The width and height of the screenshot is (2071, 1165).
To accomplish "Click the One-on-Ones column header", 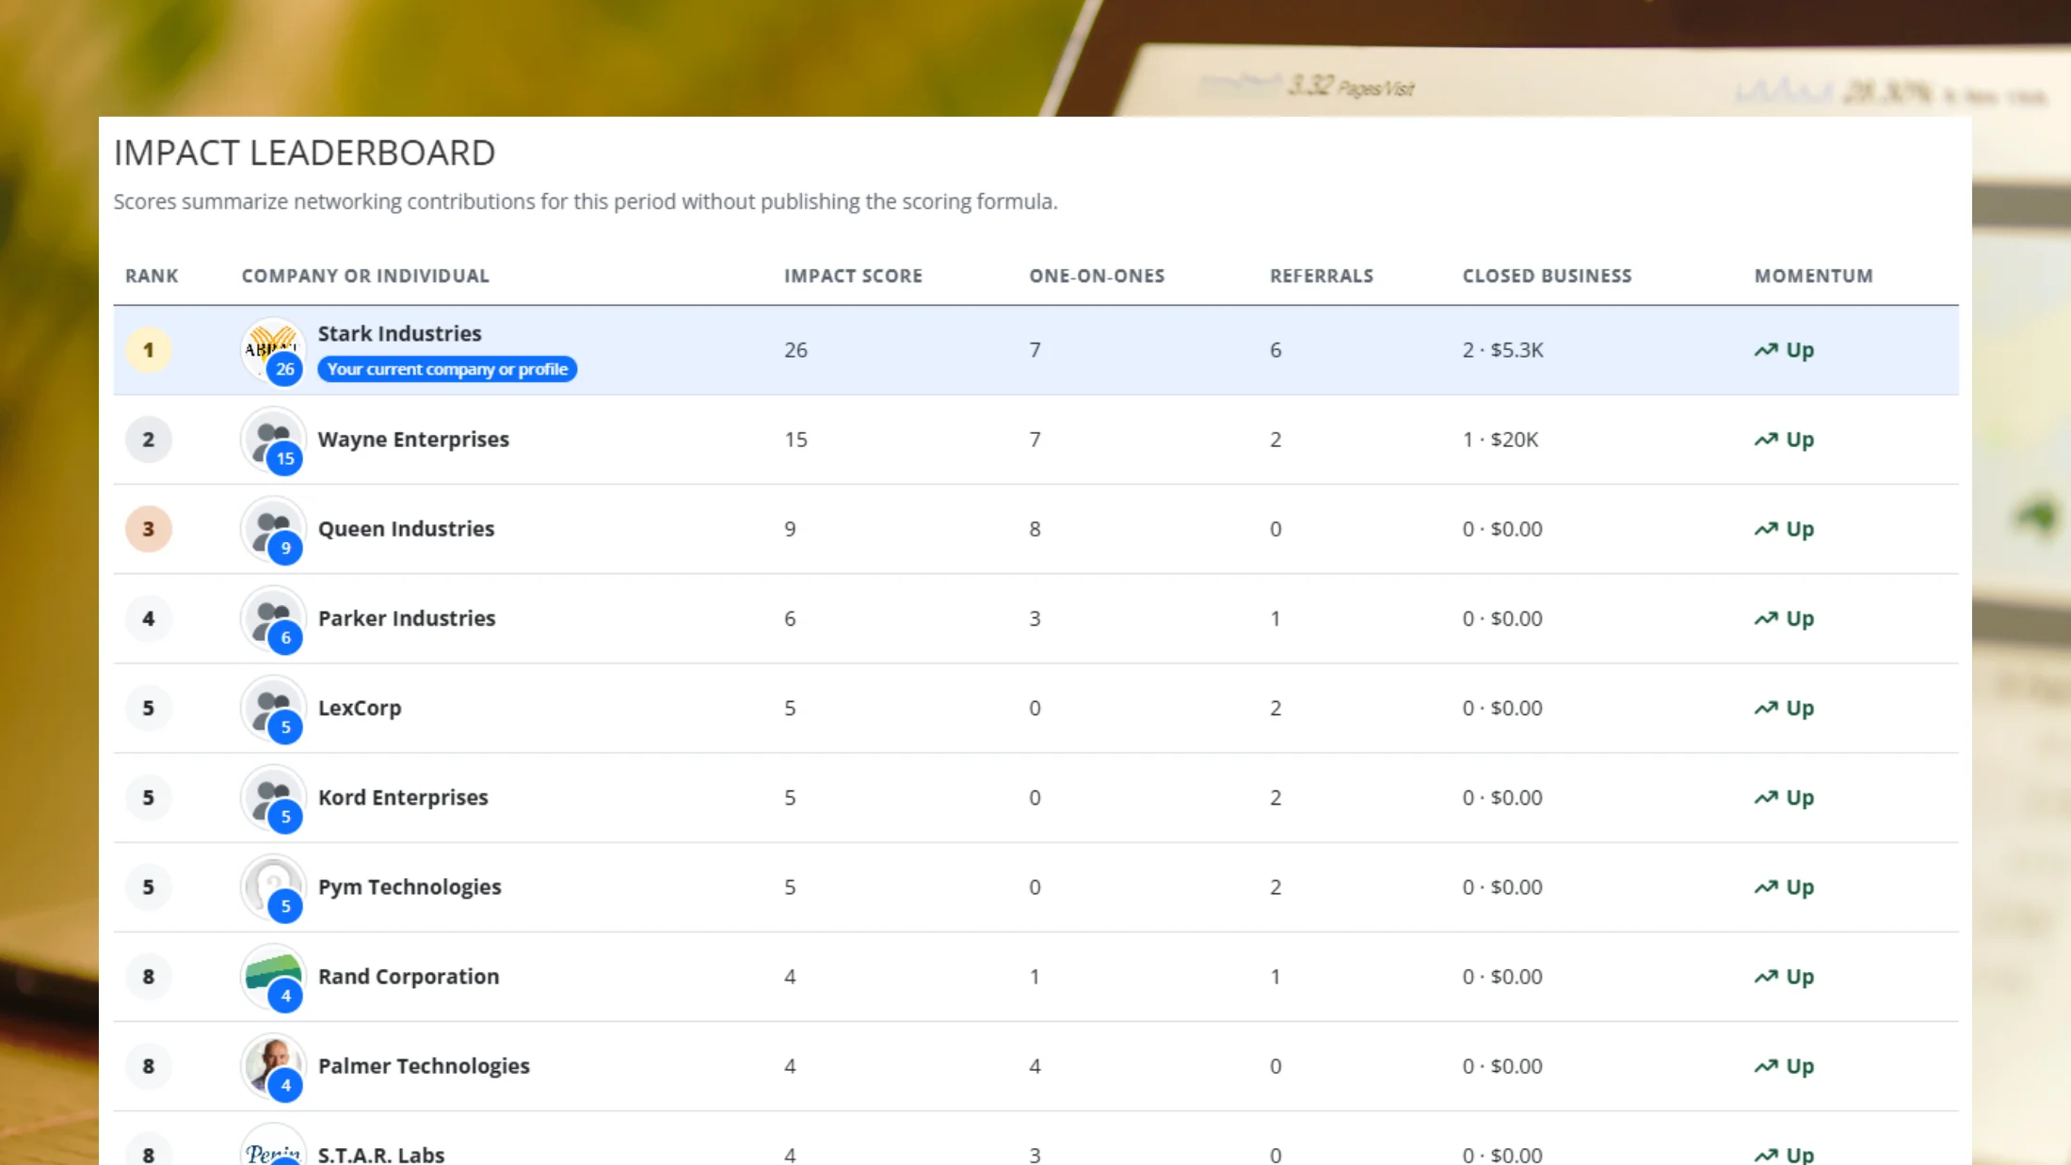I will tap(1097, 276).
